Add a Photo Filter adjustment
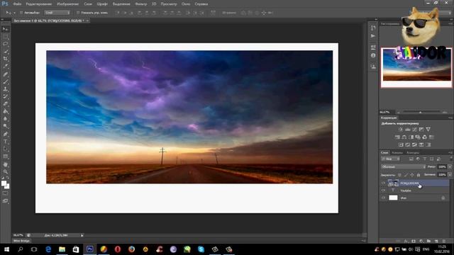 point(418,137)
